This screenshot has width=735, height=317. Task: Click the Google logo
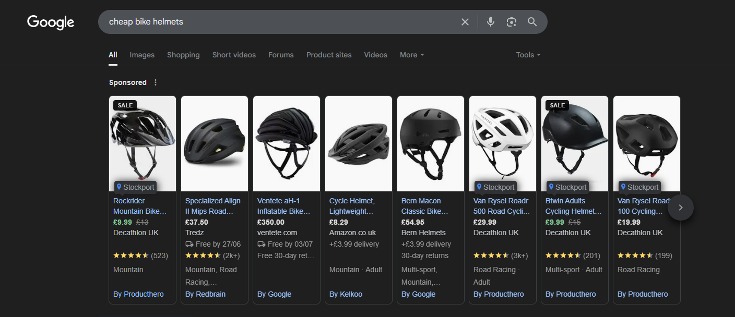tap(51, 22)
